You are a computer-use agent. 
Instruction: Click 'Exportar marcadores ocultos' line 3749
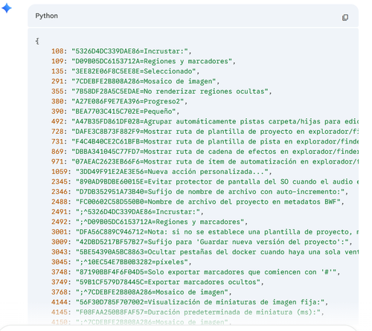pyautogui.click(x=158, y=282)
